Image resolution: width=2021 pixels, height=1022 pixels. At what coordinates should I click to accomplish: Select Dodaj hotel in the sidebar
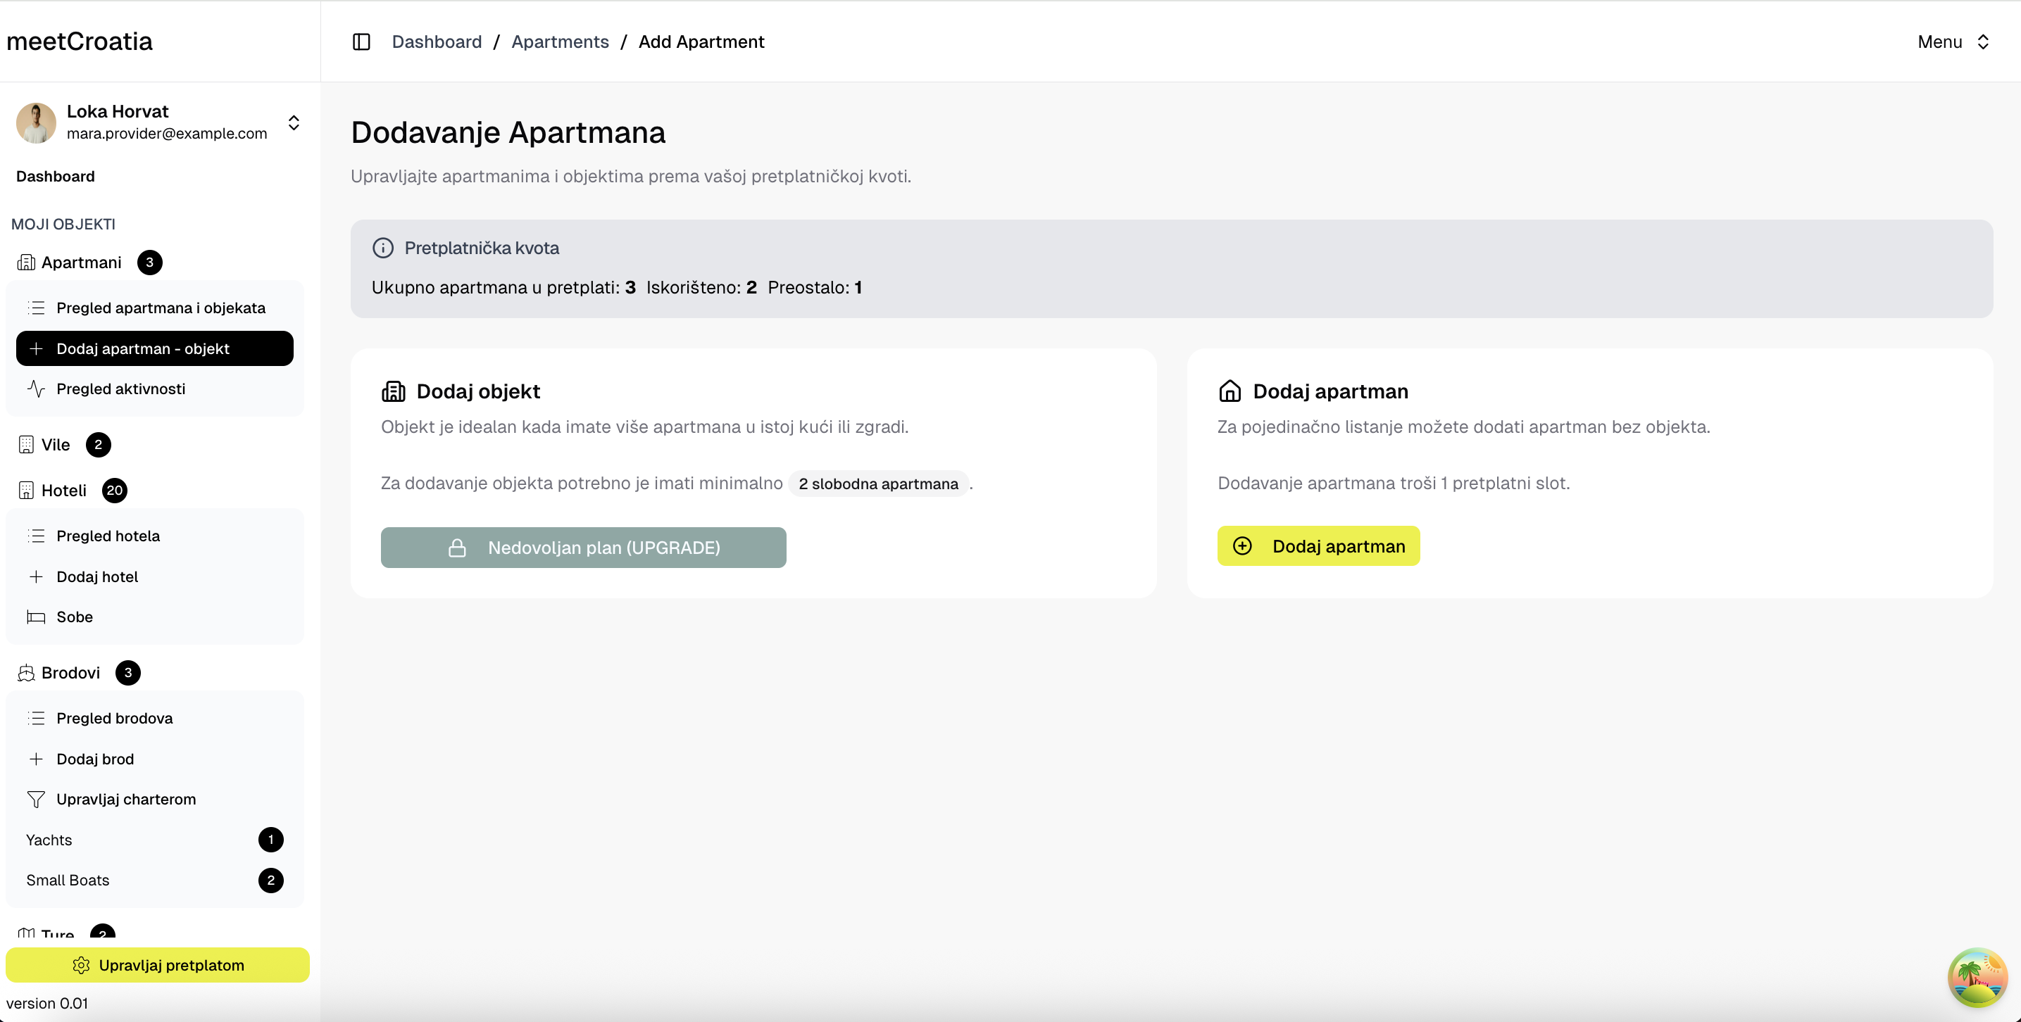click(x=96, y=576)
